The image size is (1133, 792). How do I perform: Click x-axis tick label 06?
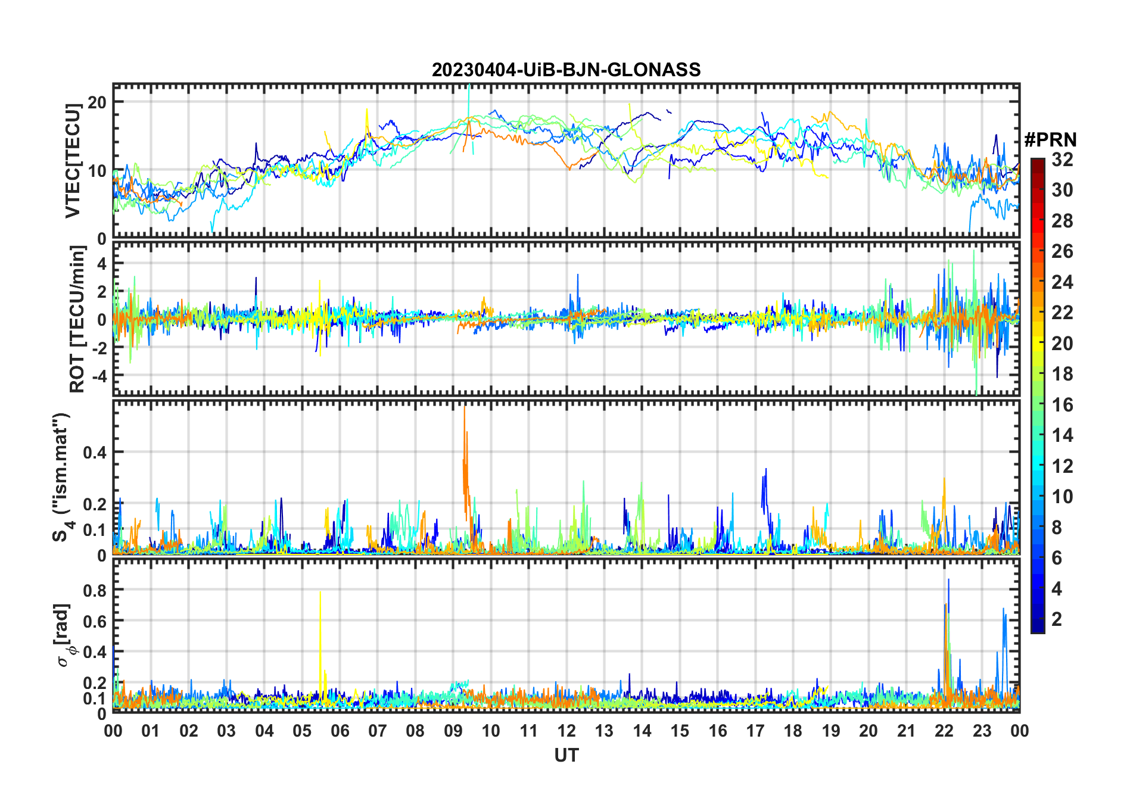[340, 731]
